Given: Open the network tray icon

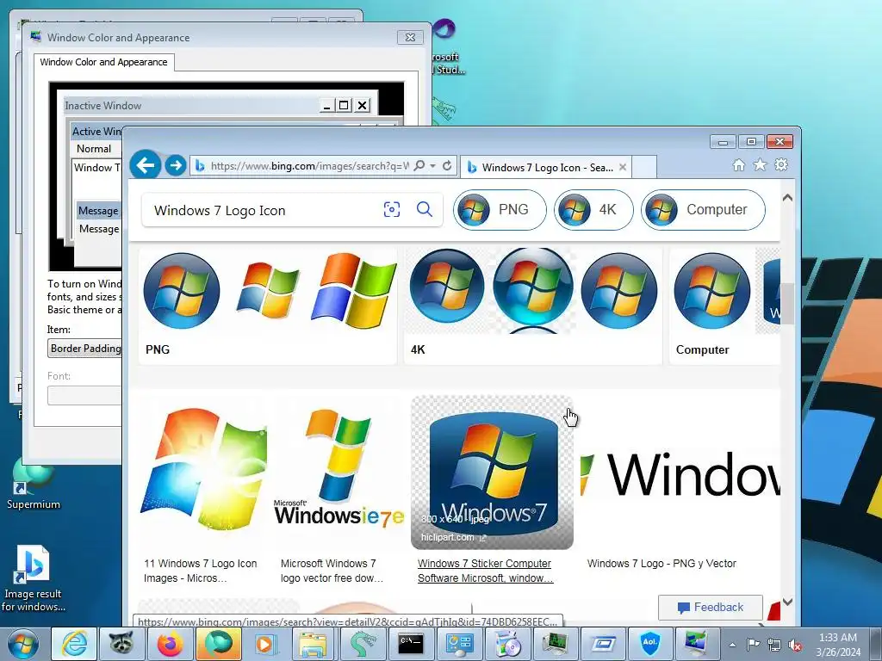Looking at the screenshot, I should [x=774, y=645].
